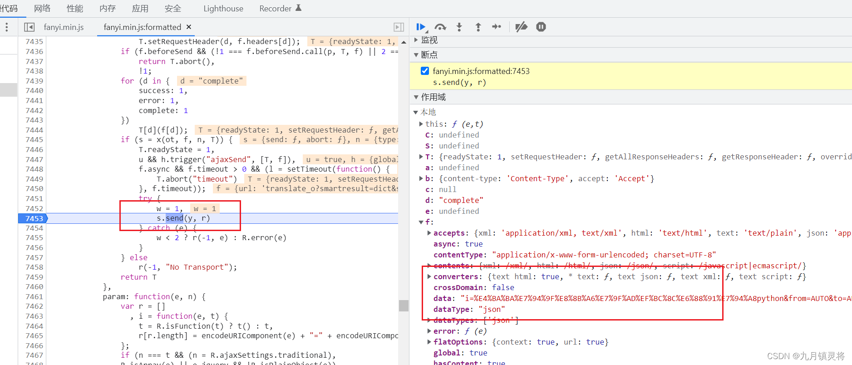Select the fanyi.min.js file tab
The image size is (852, 365).
coord(64,27)
